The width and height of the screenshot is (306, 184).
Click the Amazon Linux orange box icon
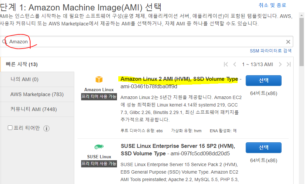click(x=99, y=79)
